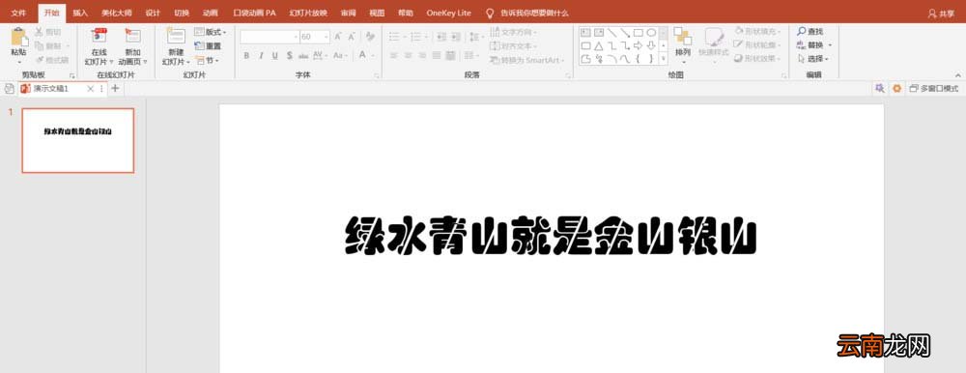
Task: Select the curve shape in shapes gallery
Action: (625, 59)
